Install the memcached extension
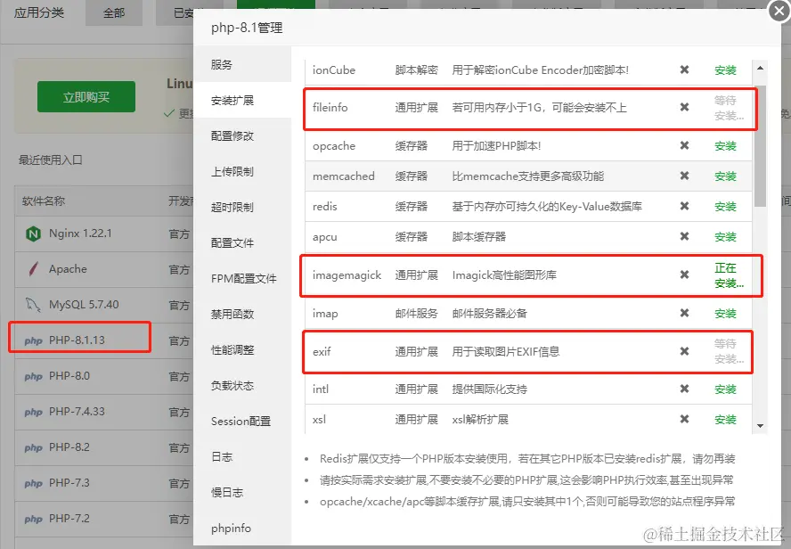791x549 pixels. coord(725,176)
